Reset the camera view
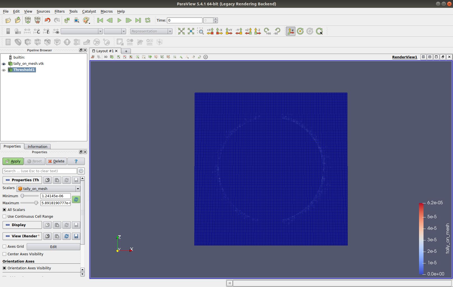 click(x=181, y=31)
